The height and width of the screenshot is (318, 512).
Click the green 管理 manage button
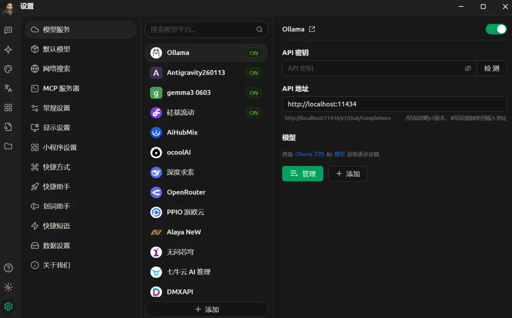(x=302, y=174)
